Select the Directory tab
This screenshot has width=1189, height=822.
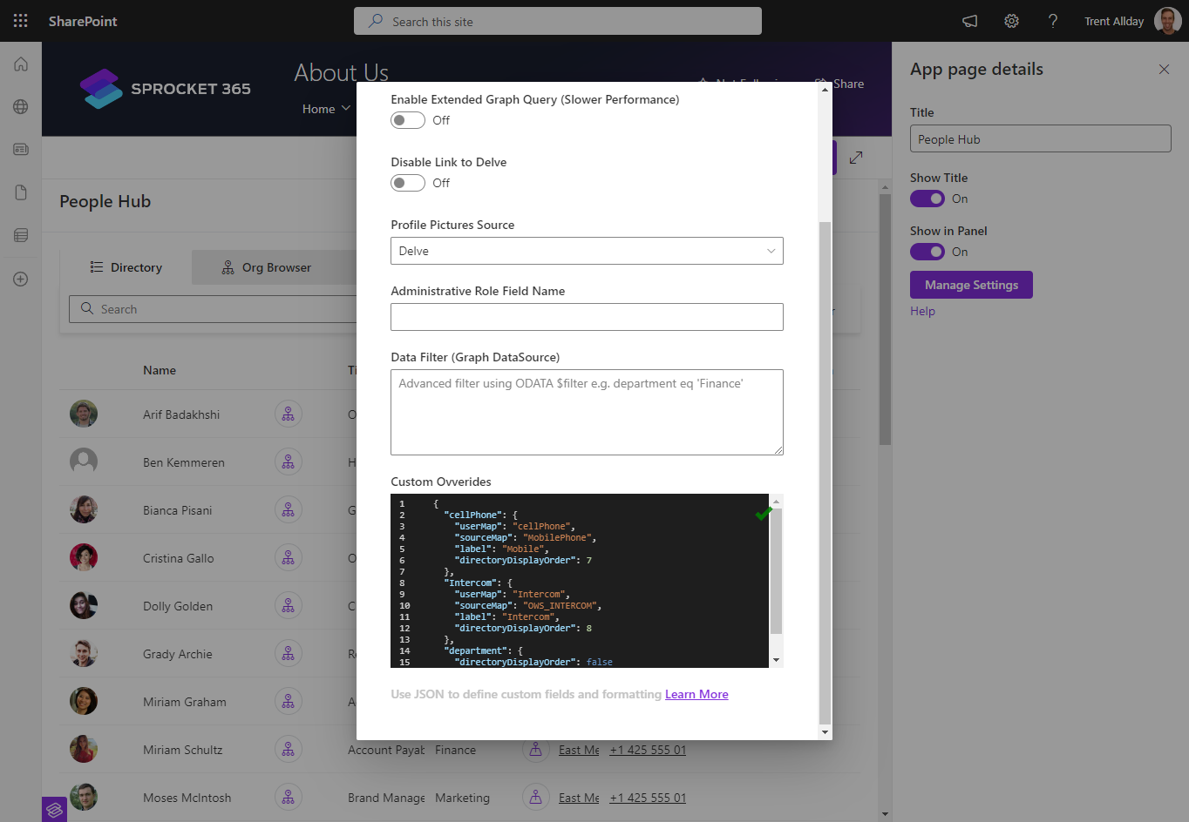[126, 267]
